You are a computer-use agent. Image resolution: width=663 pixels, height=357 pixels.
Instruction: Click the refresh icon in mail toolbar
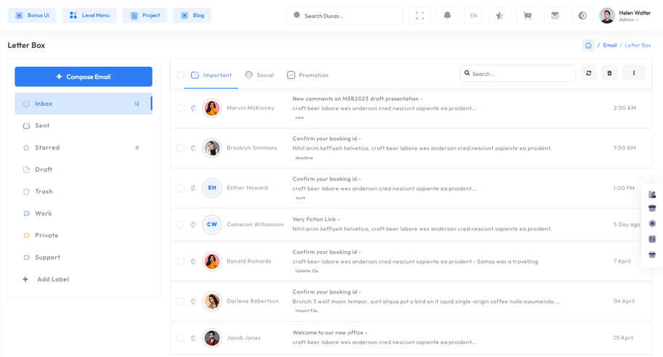coord(589,73)
